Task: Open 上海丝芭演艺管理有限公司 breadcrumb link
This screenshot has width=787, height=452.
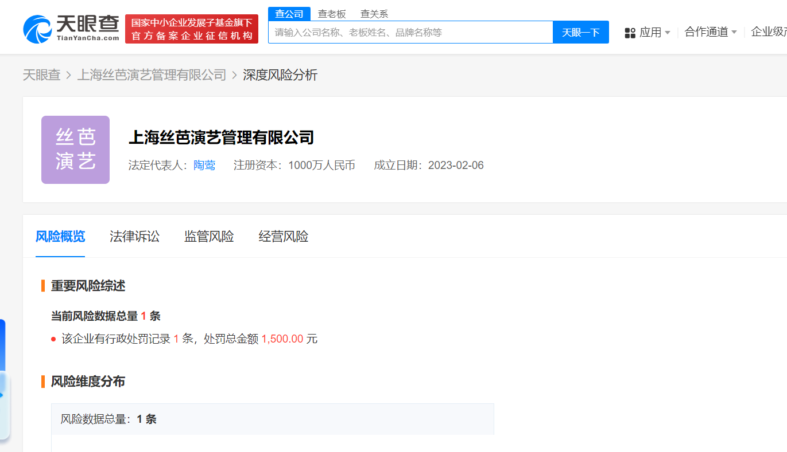Action: coord(152,75)
